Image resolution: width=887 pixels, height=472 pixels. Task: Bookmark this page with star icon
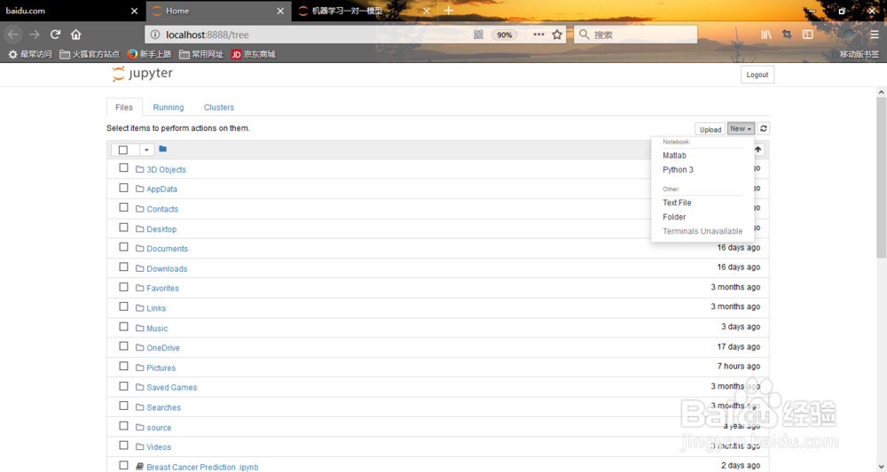tap(557, 35)
